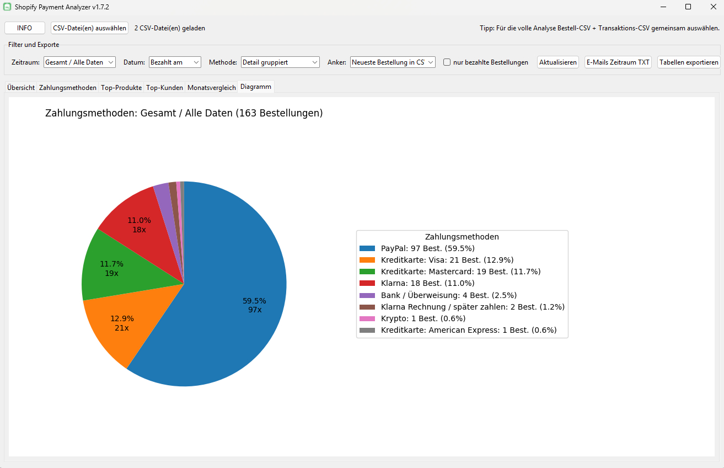
Task: Click chart title Zahlungsmethoden: Gesamt / Alle Daten
Action: (x=139, y=113)
